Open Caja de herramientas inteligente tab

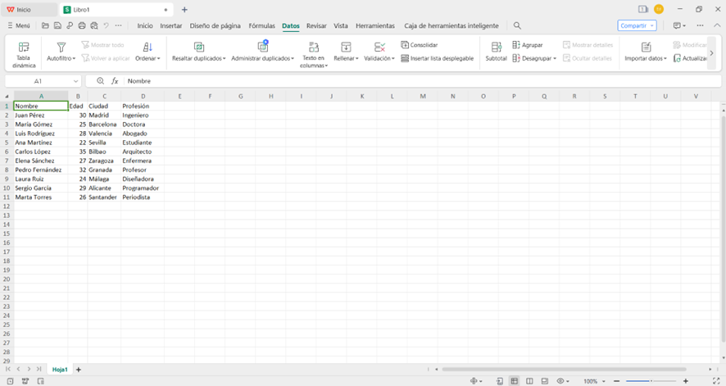[451, 25]
